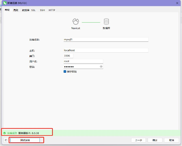Click the 连接名称 field containing mysql1
Viewport: 182px width, 146px height.
tap(106, 39)
